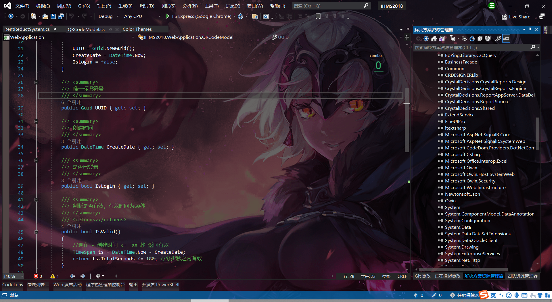Image resolution: width=552 pixels, height=302 pixels.
Task: Click the Pending Changes Filter icon
Action: (453, 39)
